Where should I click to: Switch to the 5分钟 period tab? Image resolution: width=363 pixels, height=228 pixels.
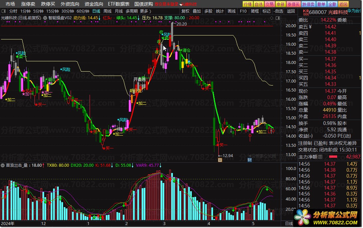(38, 11)
